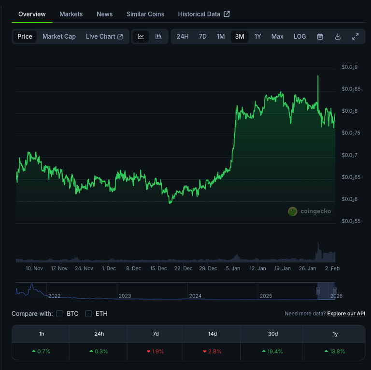Screen dimensions: 371x370
Task: Toggle LOG scale on chart
Action: click(300, 37)
